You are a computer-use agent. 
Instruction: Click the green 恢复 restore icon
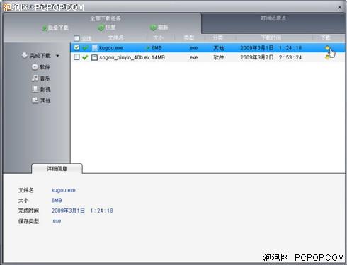[101, 28]
